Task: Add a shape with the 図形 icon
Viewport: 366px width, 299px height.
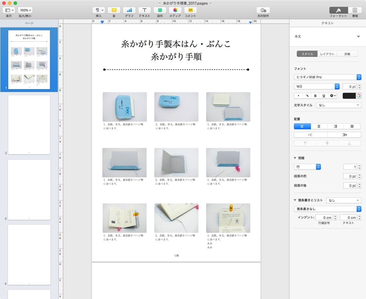Action: [x=160, y=10]
